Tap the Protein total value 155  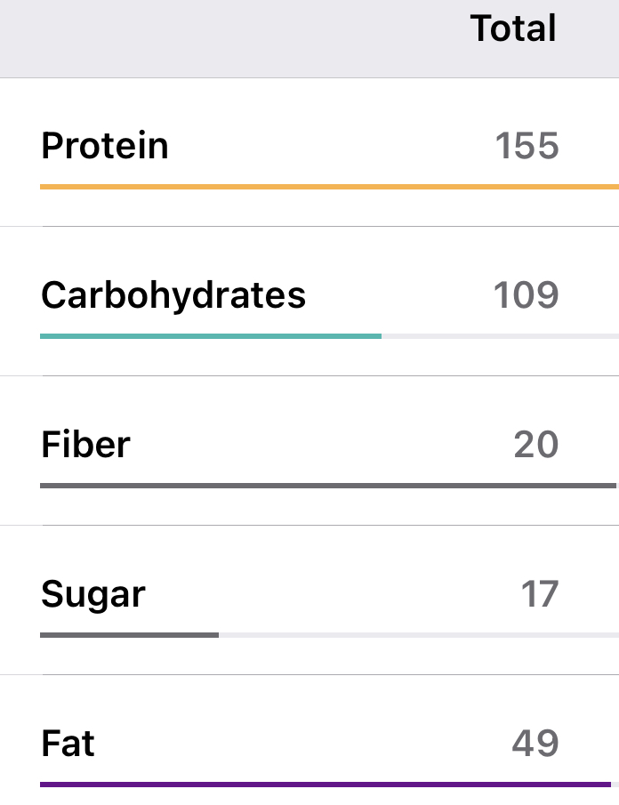point(527,146)
